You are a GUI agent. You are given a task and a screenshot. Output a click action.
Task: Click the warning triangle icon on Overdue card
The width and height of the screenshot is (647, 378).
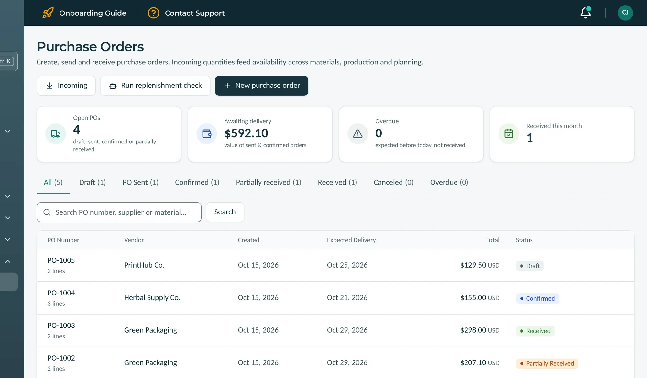358,134
